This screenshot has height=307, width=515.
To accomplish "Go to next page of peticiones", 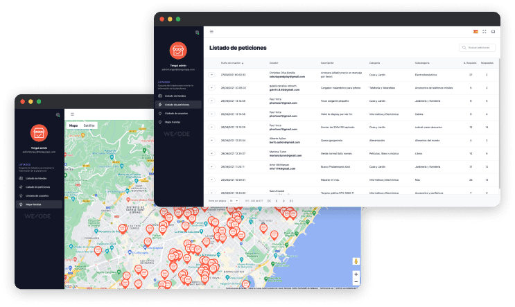I will pos(283,200).
